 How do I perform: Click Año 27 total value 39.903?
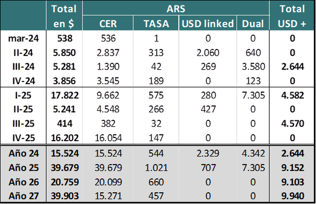64,196
